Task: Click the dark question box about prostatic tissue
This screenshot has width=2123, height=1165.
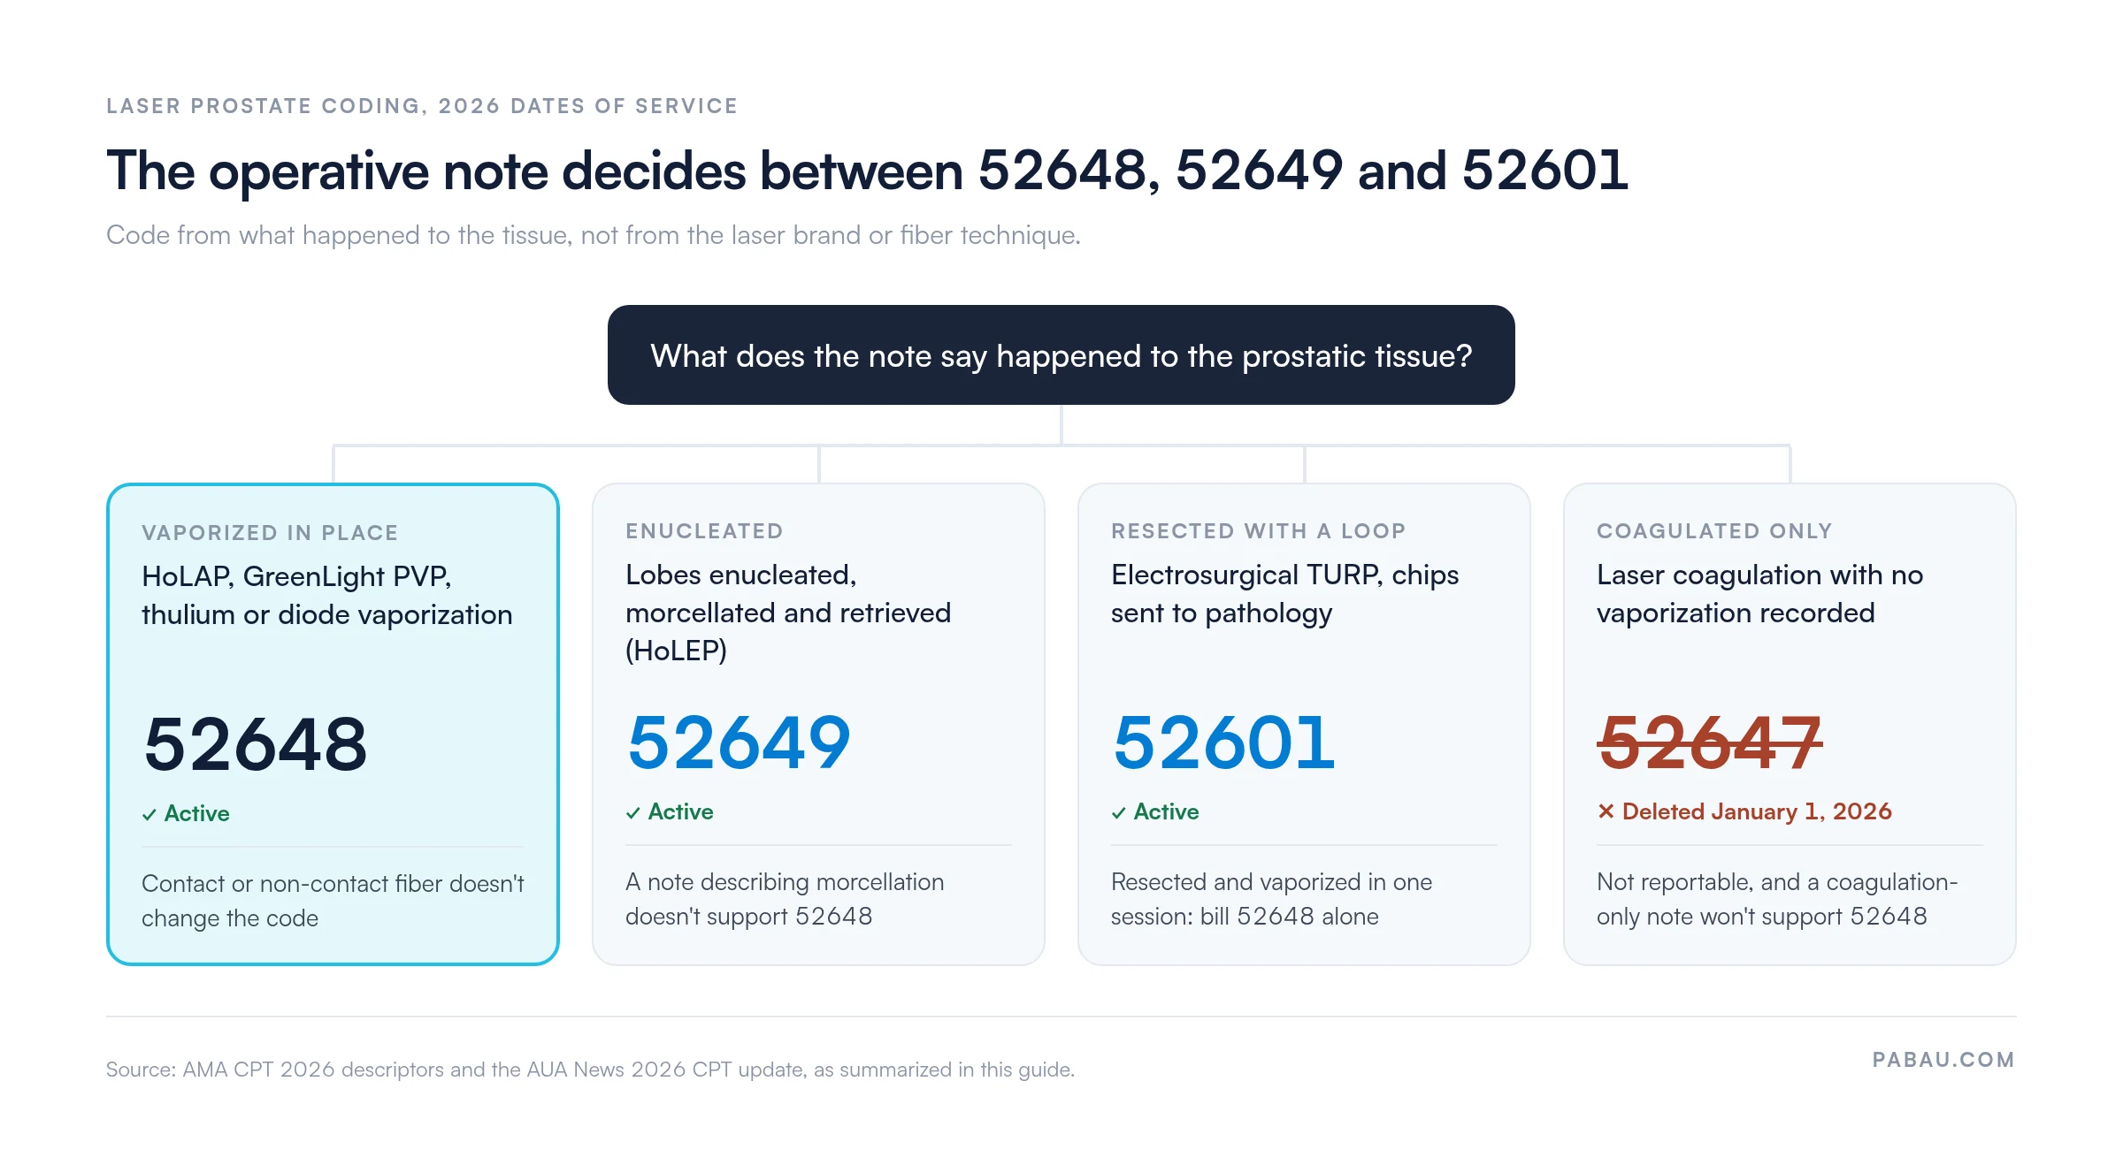Action: tap(1061, 355)
